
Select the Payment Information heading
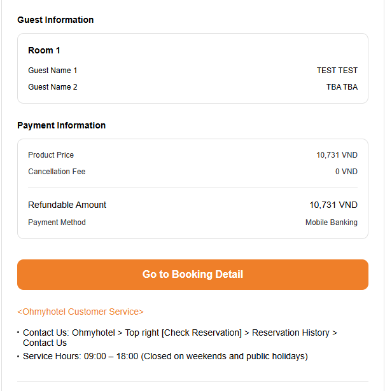click(x=61, y=125)
